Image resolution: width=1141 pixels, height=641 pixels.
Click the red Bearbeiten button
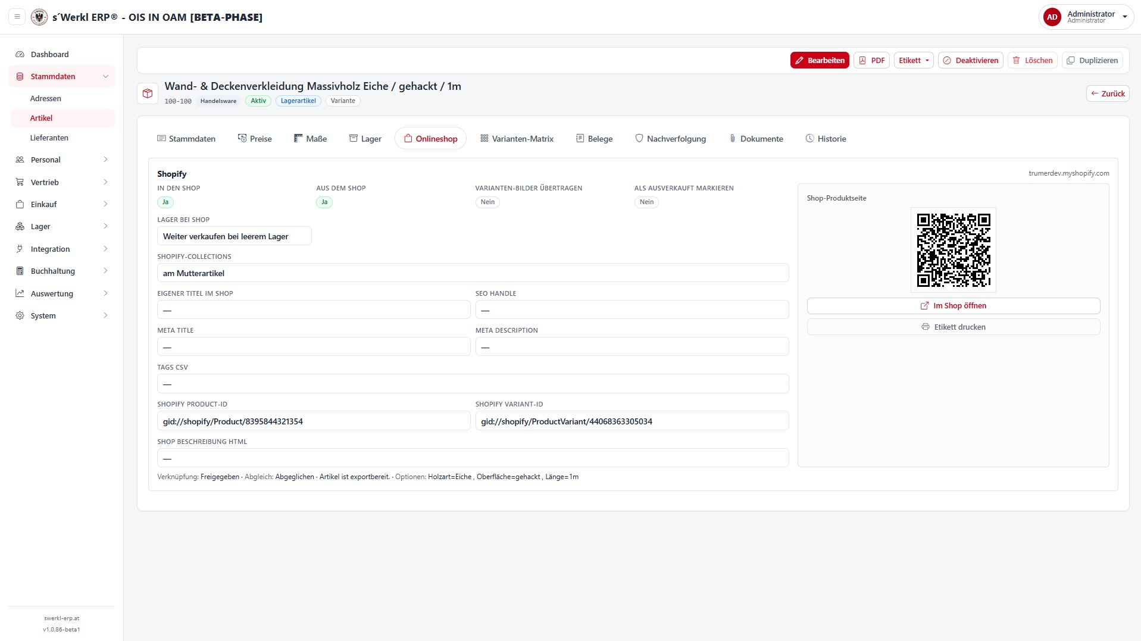pos(820,60)
